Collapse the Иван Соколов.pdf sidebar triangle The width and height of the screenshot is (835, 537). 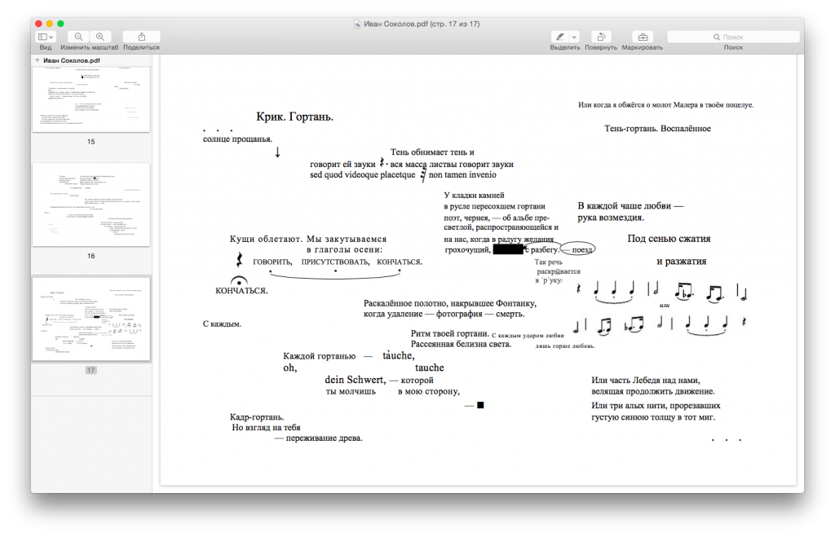pyautogui.click(x=37, y=60)
